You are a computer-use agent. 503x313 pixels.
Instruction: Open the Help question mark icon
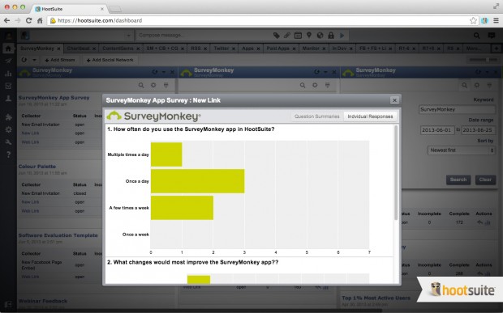(8, 154)
